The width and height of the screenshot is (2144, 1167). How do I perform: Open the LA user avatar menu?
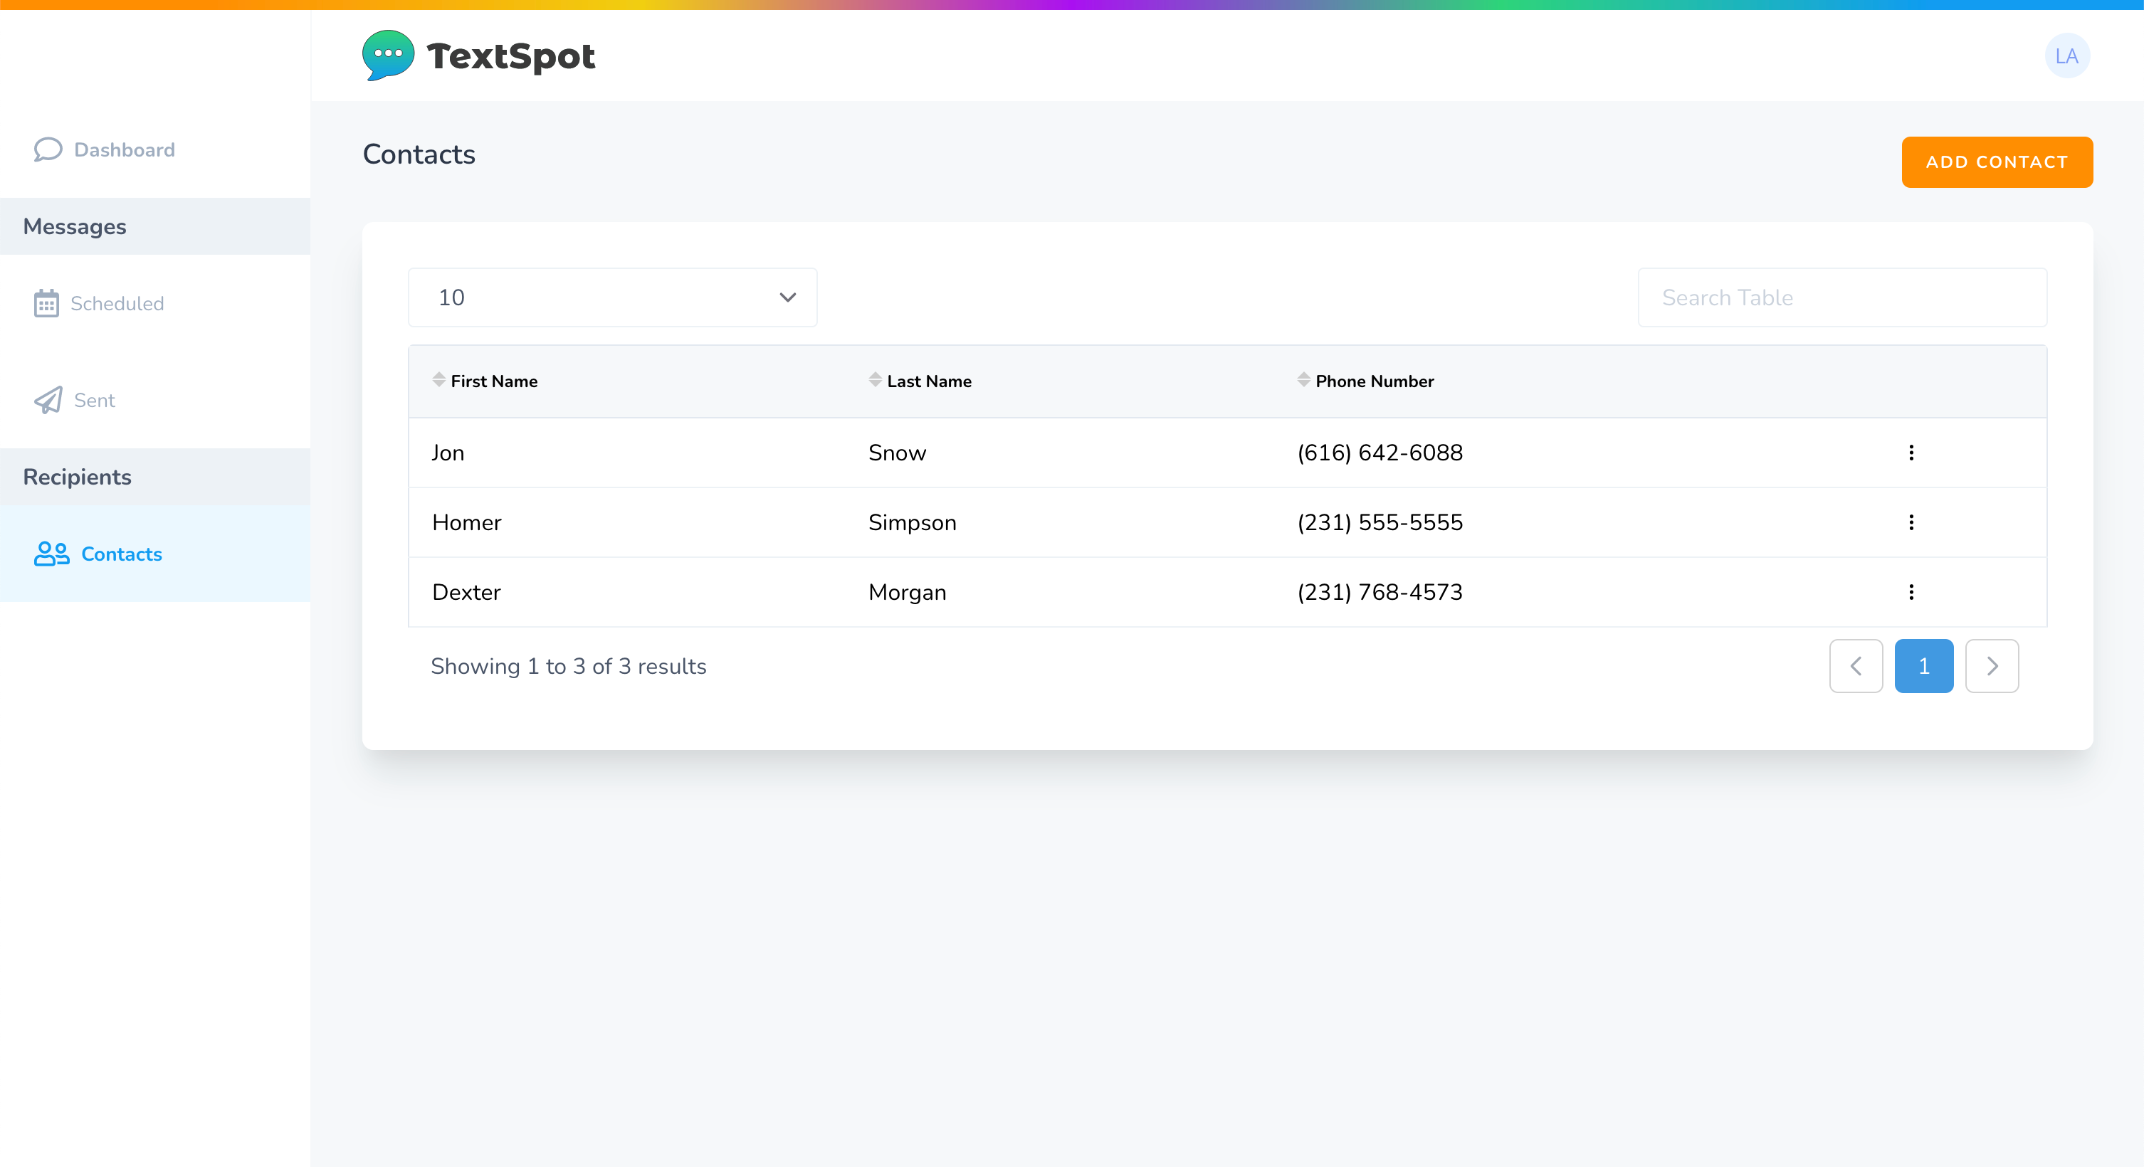(2066, 56)
